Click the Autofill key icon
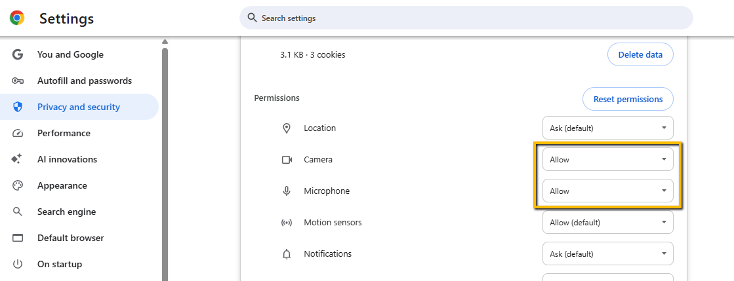 coord(18,81)
